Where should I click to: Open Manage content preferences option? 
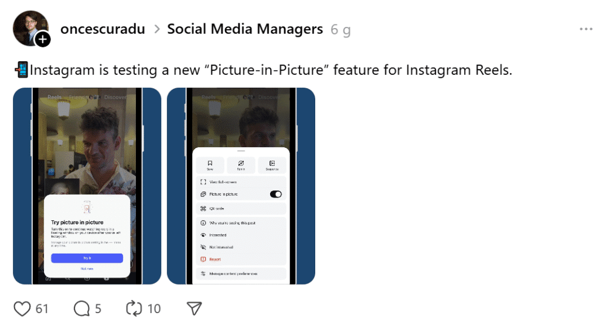(x=233, y=273)
